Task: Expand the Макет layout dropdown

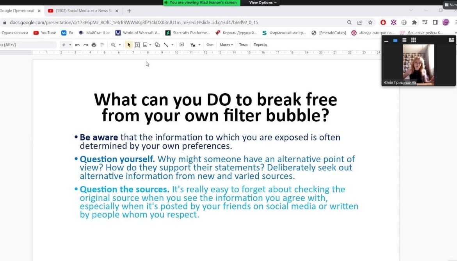Action: [226, 45]
